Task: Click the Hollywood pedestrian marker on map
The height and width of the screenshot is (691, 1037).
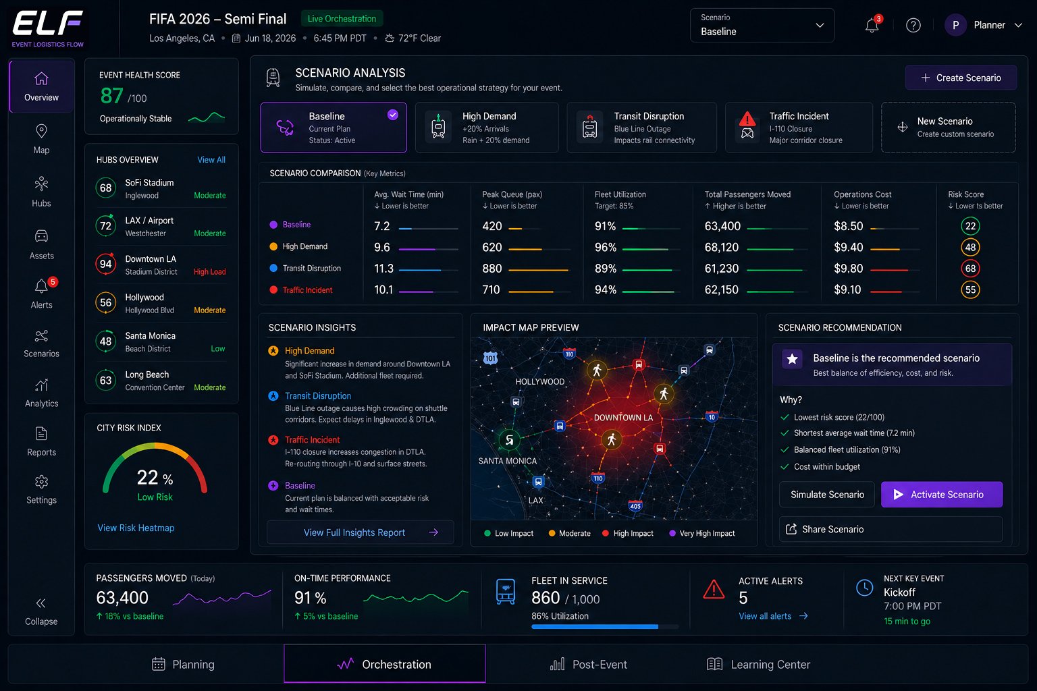Action: tap(597, 370)
